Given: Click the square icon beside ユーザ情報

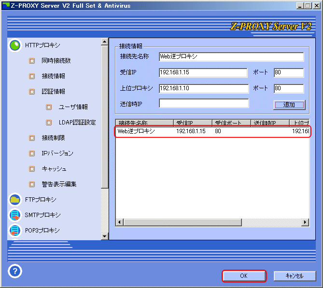Looking at the screenshot, I should point(49,107).
